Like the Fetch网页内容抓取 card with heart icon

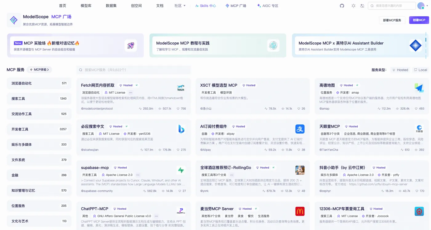pyautogui.click(x=178, y=109)
